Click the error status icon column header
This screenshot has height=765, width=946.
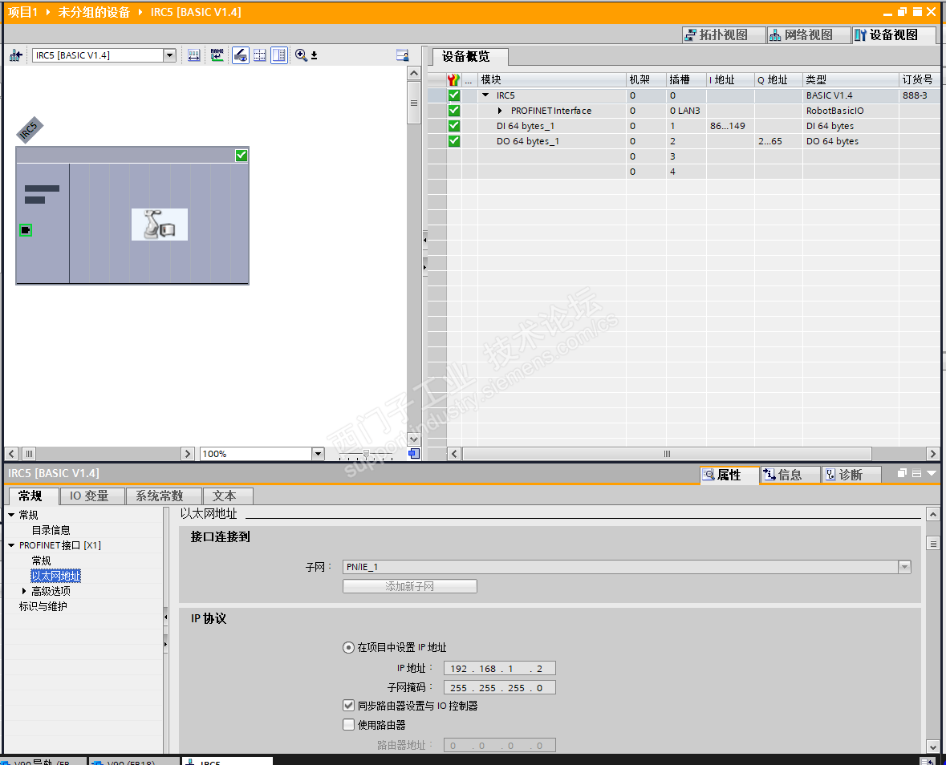(x=454, y=79)
